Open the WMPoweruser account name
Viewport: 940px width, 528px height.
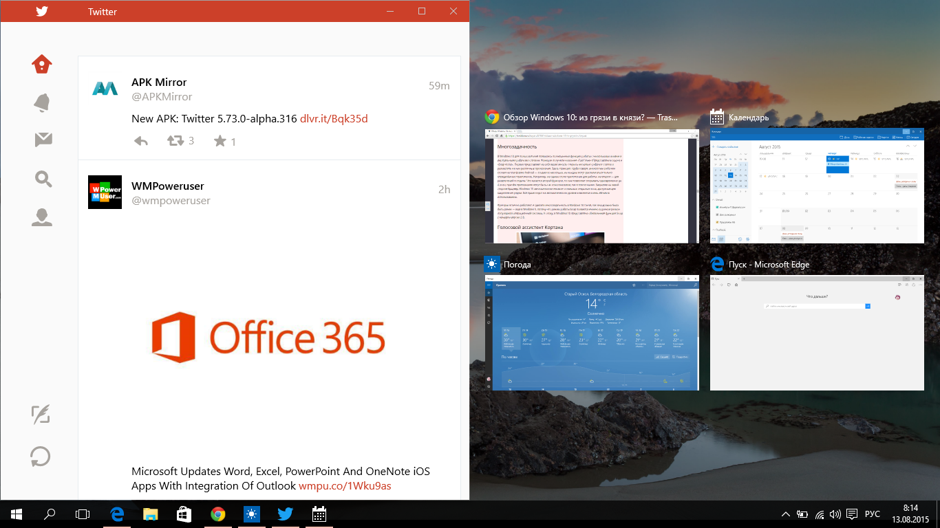(x=168, y=186)
